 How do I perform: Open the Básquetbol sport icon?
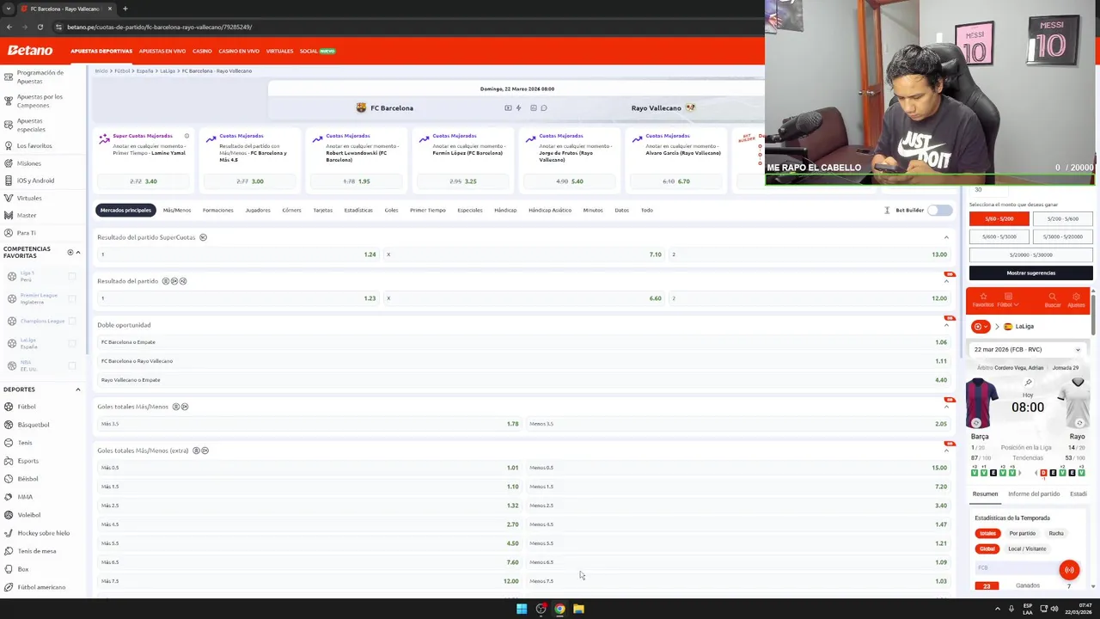(9, 425)
